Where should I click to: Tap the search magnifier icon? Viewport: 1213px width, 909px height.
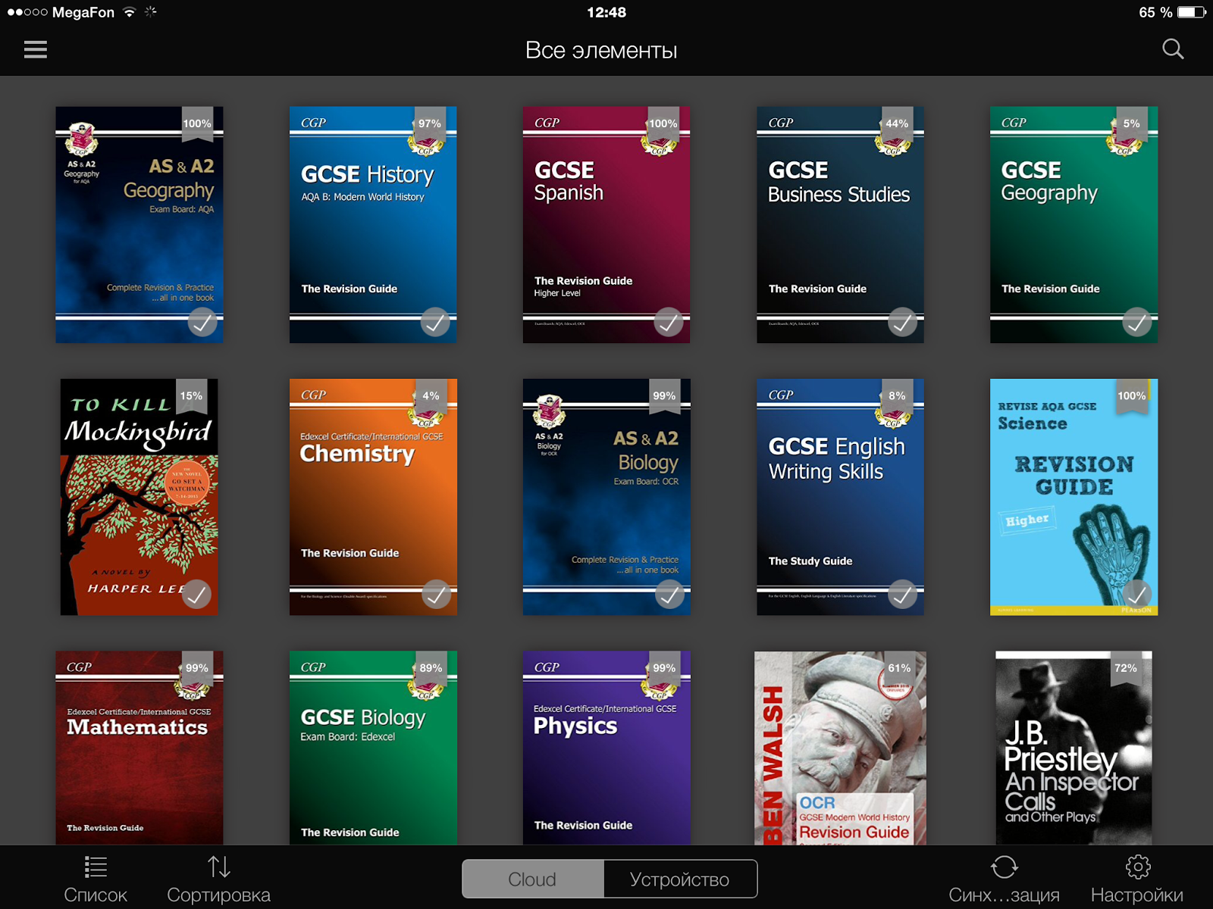[1173, 49]
